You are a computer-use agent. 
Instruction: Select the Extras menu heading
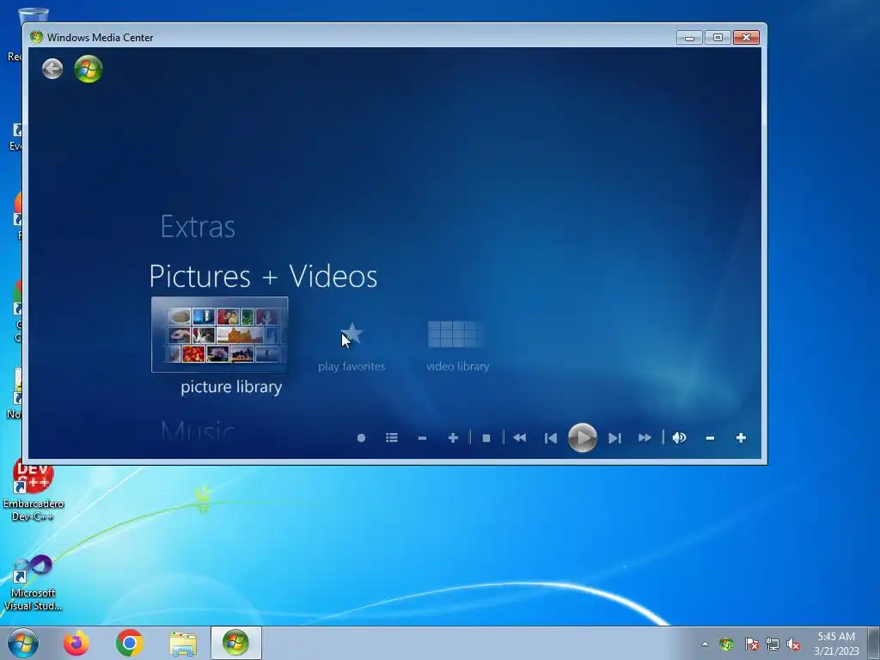point(198,227)
